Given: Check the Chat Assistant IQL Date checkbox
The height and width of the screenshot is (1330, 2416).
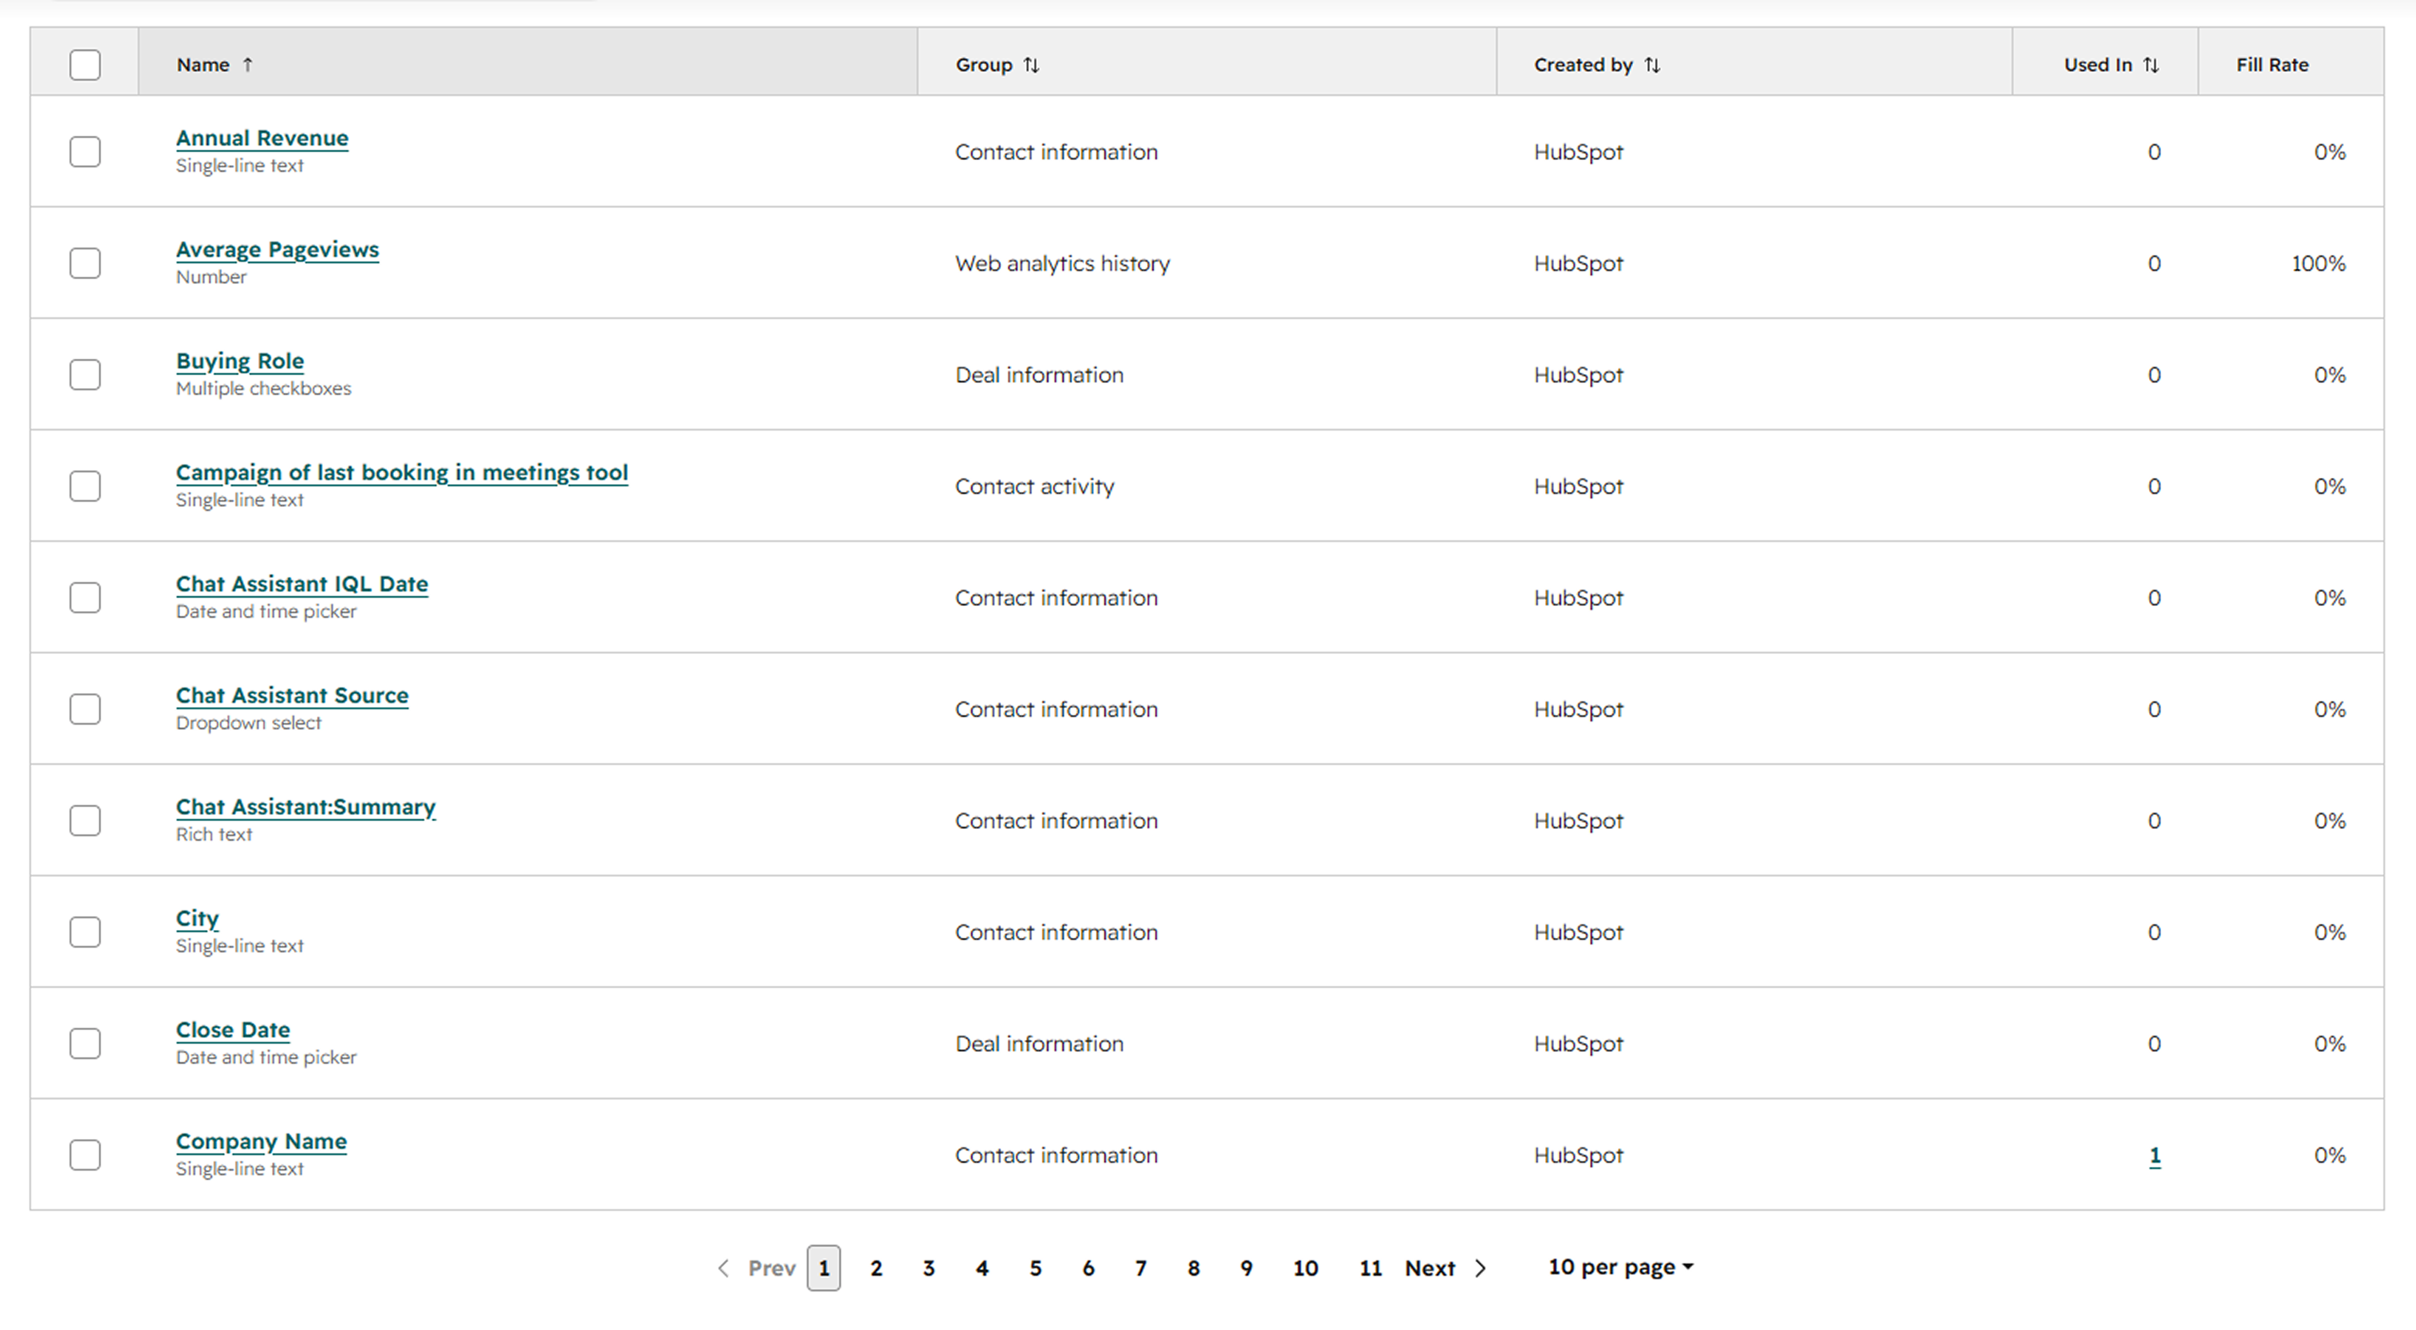Looking at the screenshot, I should (x=85, y=598).
